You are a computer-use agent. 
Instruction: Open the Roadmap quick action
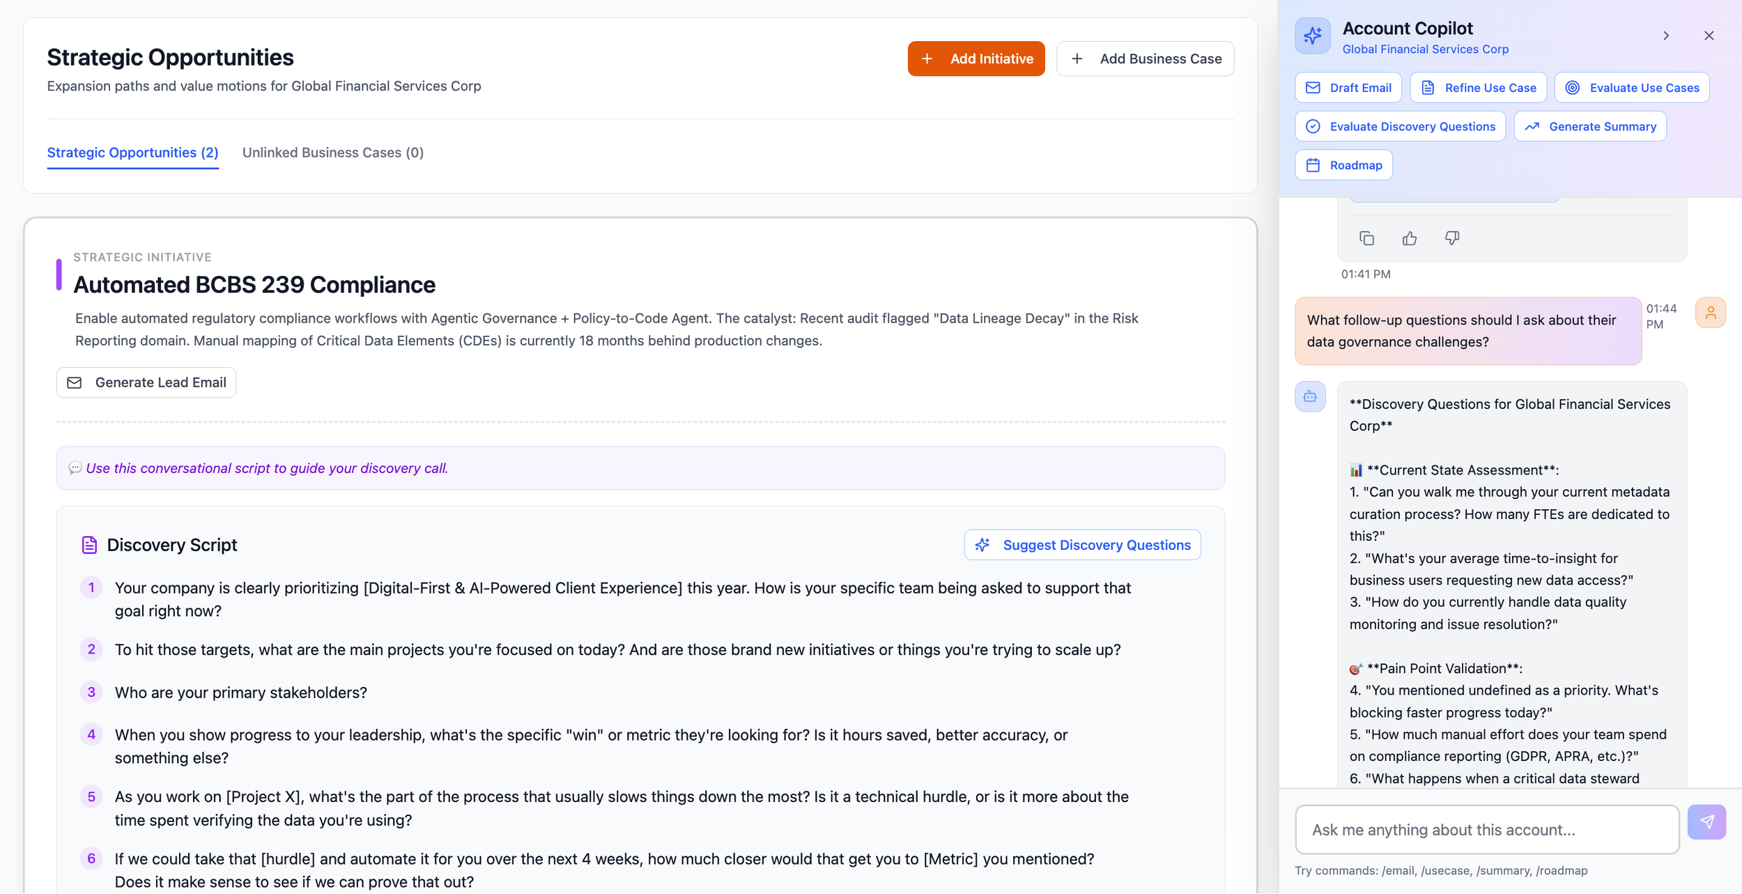coord(1343,166)
